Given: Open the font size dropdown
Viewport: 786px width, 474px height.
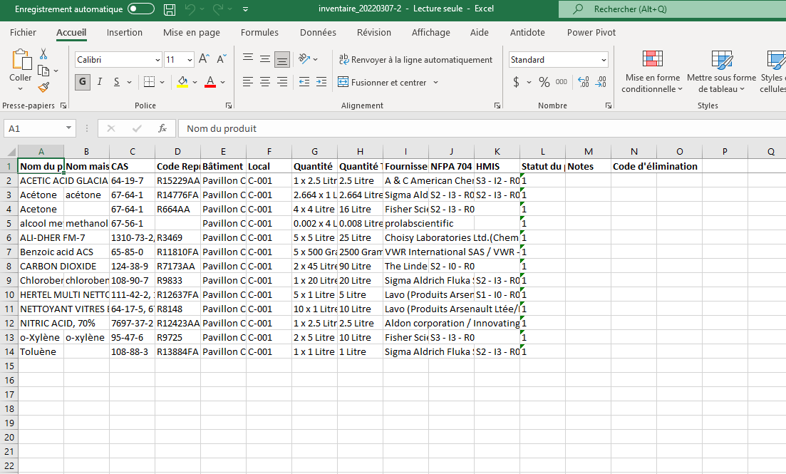Looking at the screenshot, I should click(x=190, y=60).
